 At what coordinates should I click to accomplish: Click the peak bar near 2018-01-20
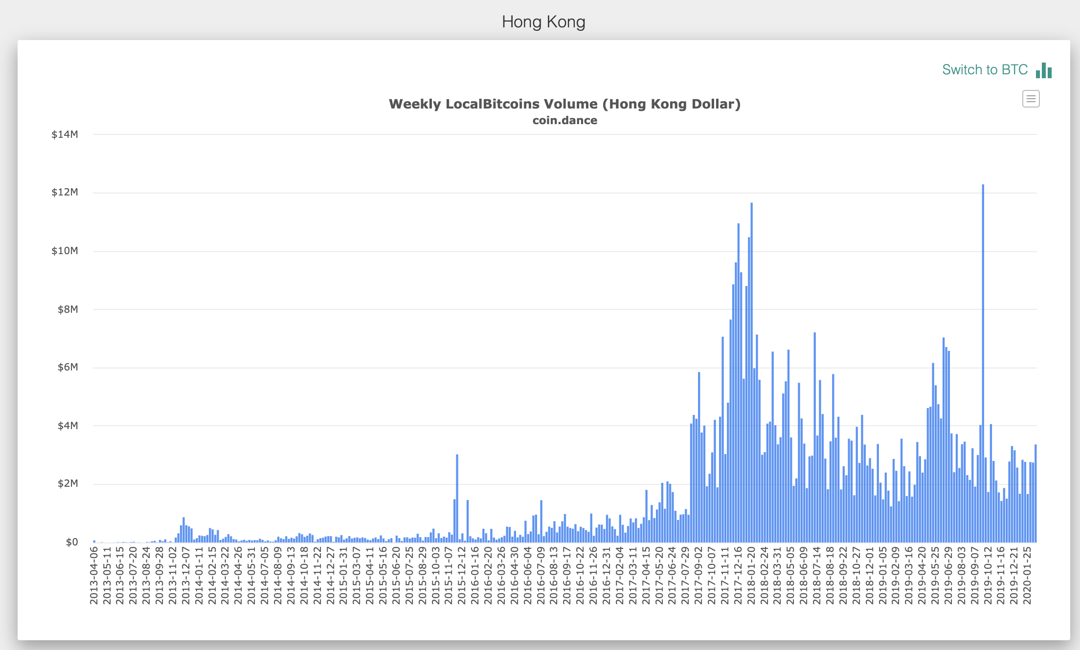(751, 372)
